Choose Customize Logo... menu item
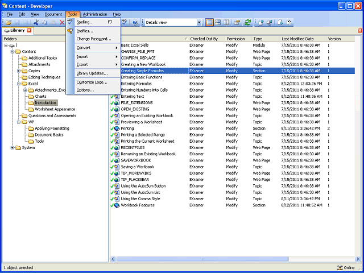This screenshot has height=273, width=364. tap(97, 82)
